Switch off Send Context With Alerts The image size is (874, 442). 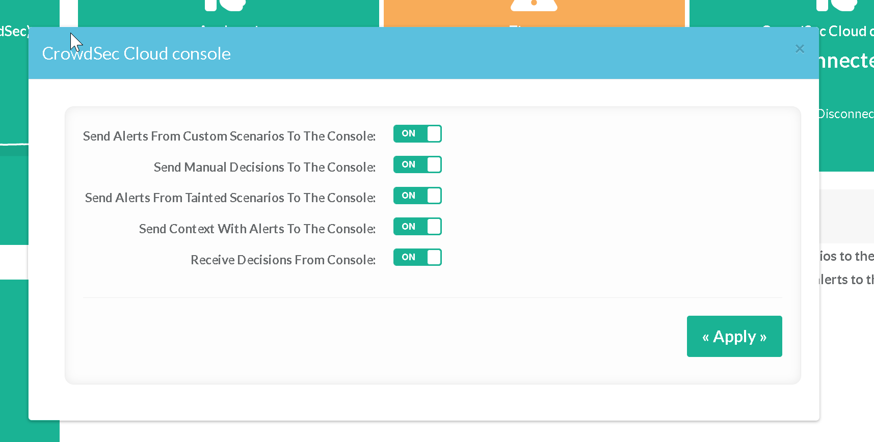coord(417,227)
